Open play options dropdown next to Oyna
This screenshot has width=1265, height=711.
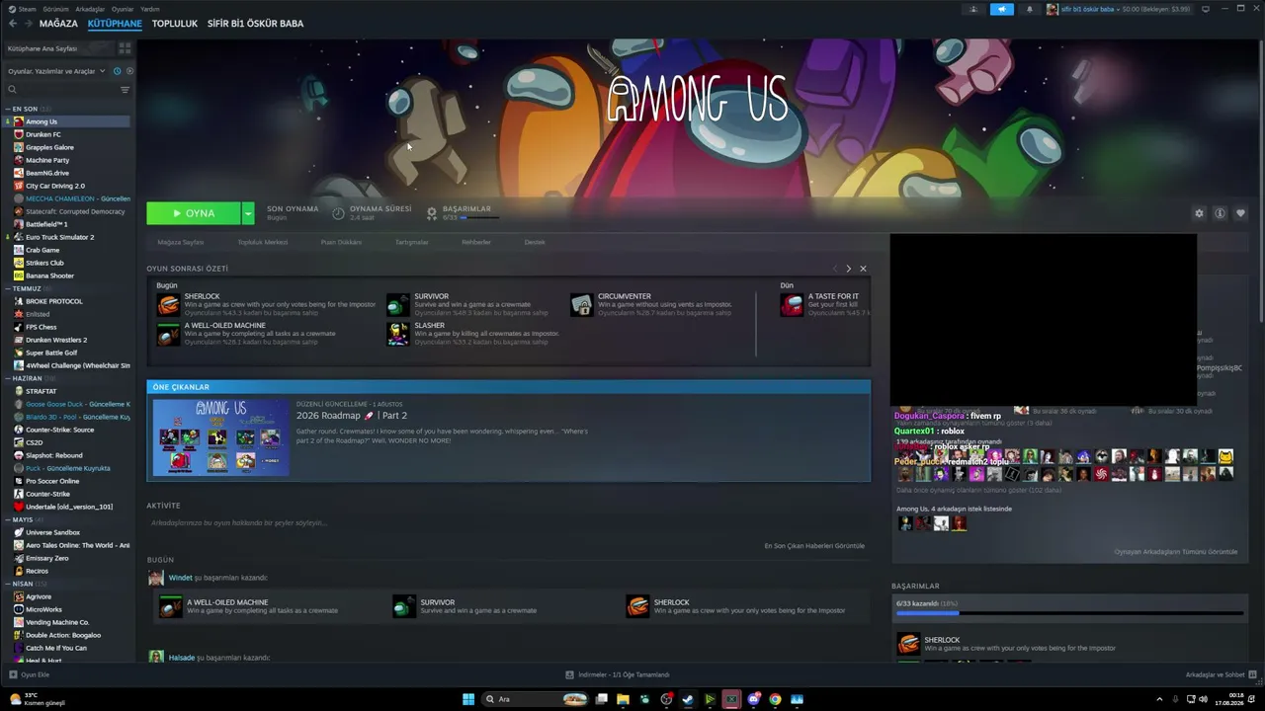(248, 213)
